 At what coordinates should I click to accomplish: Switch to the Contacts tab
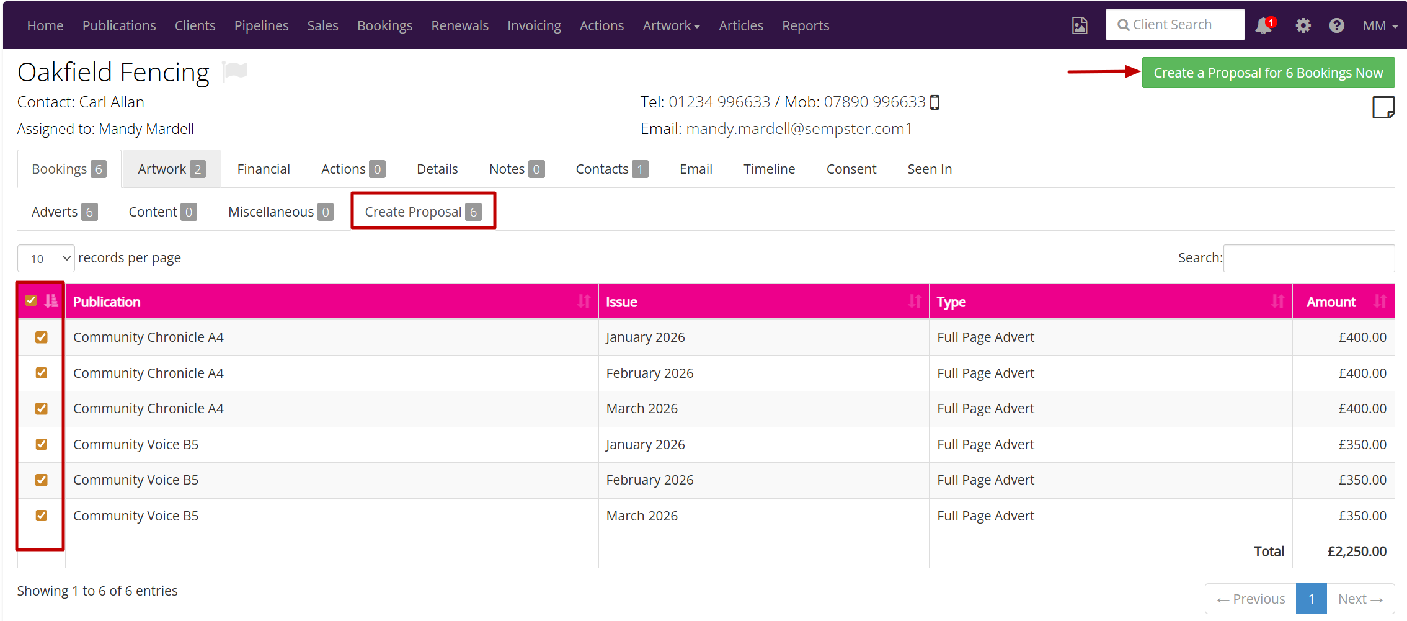[x=612, y=169]
